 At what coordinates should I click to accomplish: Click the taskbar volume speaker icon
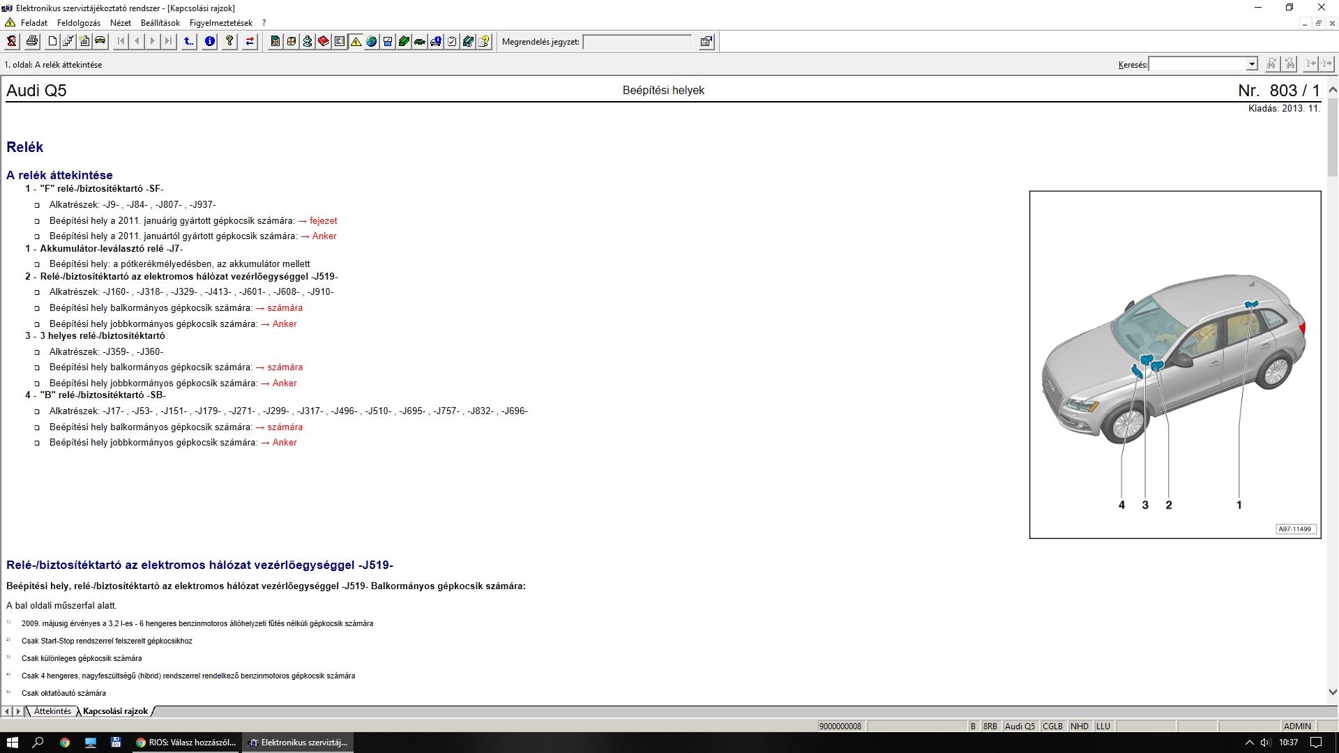(1264, 743)
